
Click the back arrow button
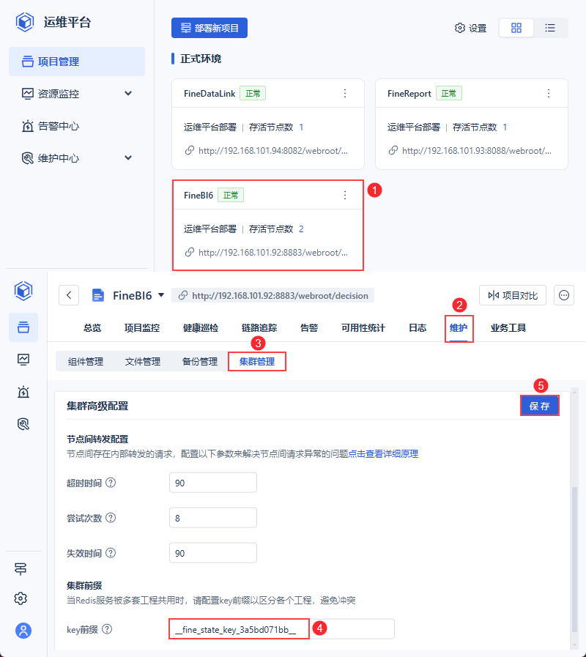click(x=69, y=295)
